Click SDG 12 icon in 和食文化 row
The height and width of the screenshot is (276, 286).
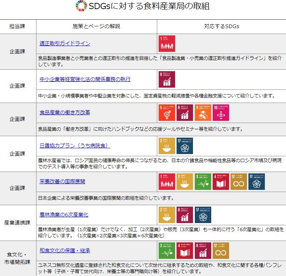pos(221,250)
